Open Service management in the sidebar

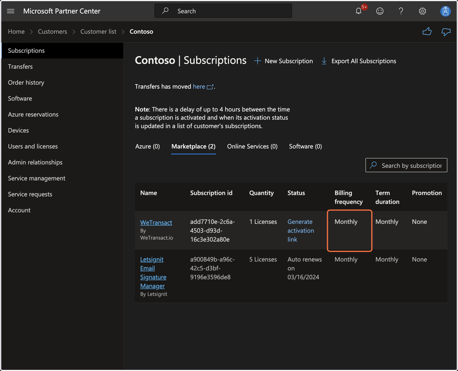(62, 178)
